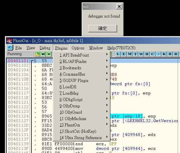The image size is (180, 153).
Task: Open the File menu
Action: coord(18,48)
